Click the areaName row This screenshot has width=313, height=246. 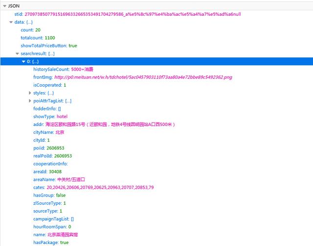coord(156,179)
